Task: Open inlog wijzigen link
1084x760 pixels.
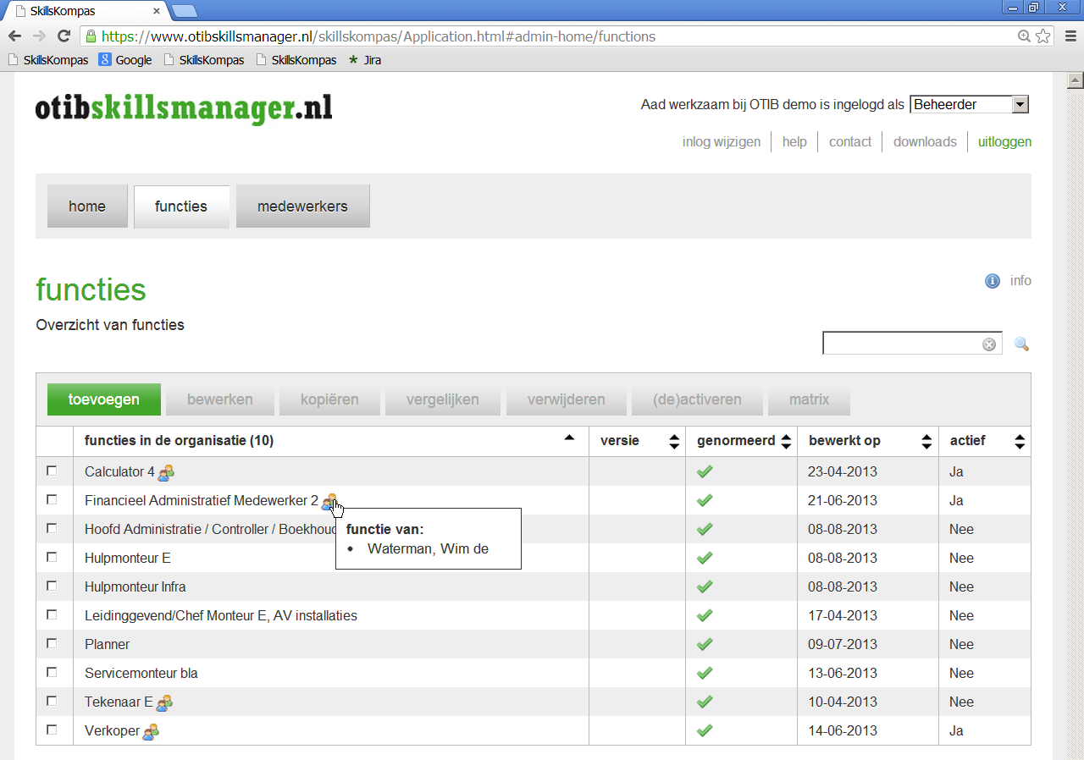Action: pos(722,141)
